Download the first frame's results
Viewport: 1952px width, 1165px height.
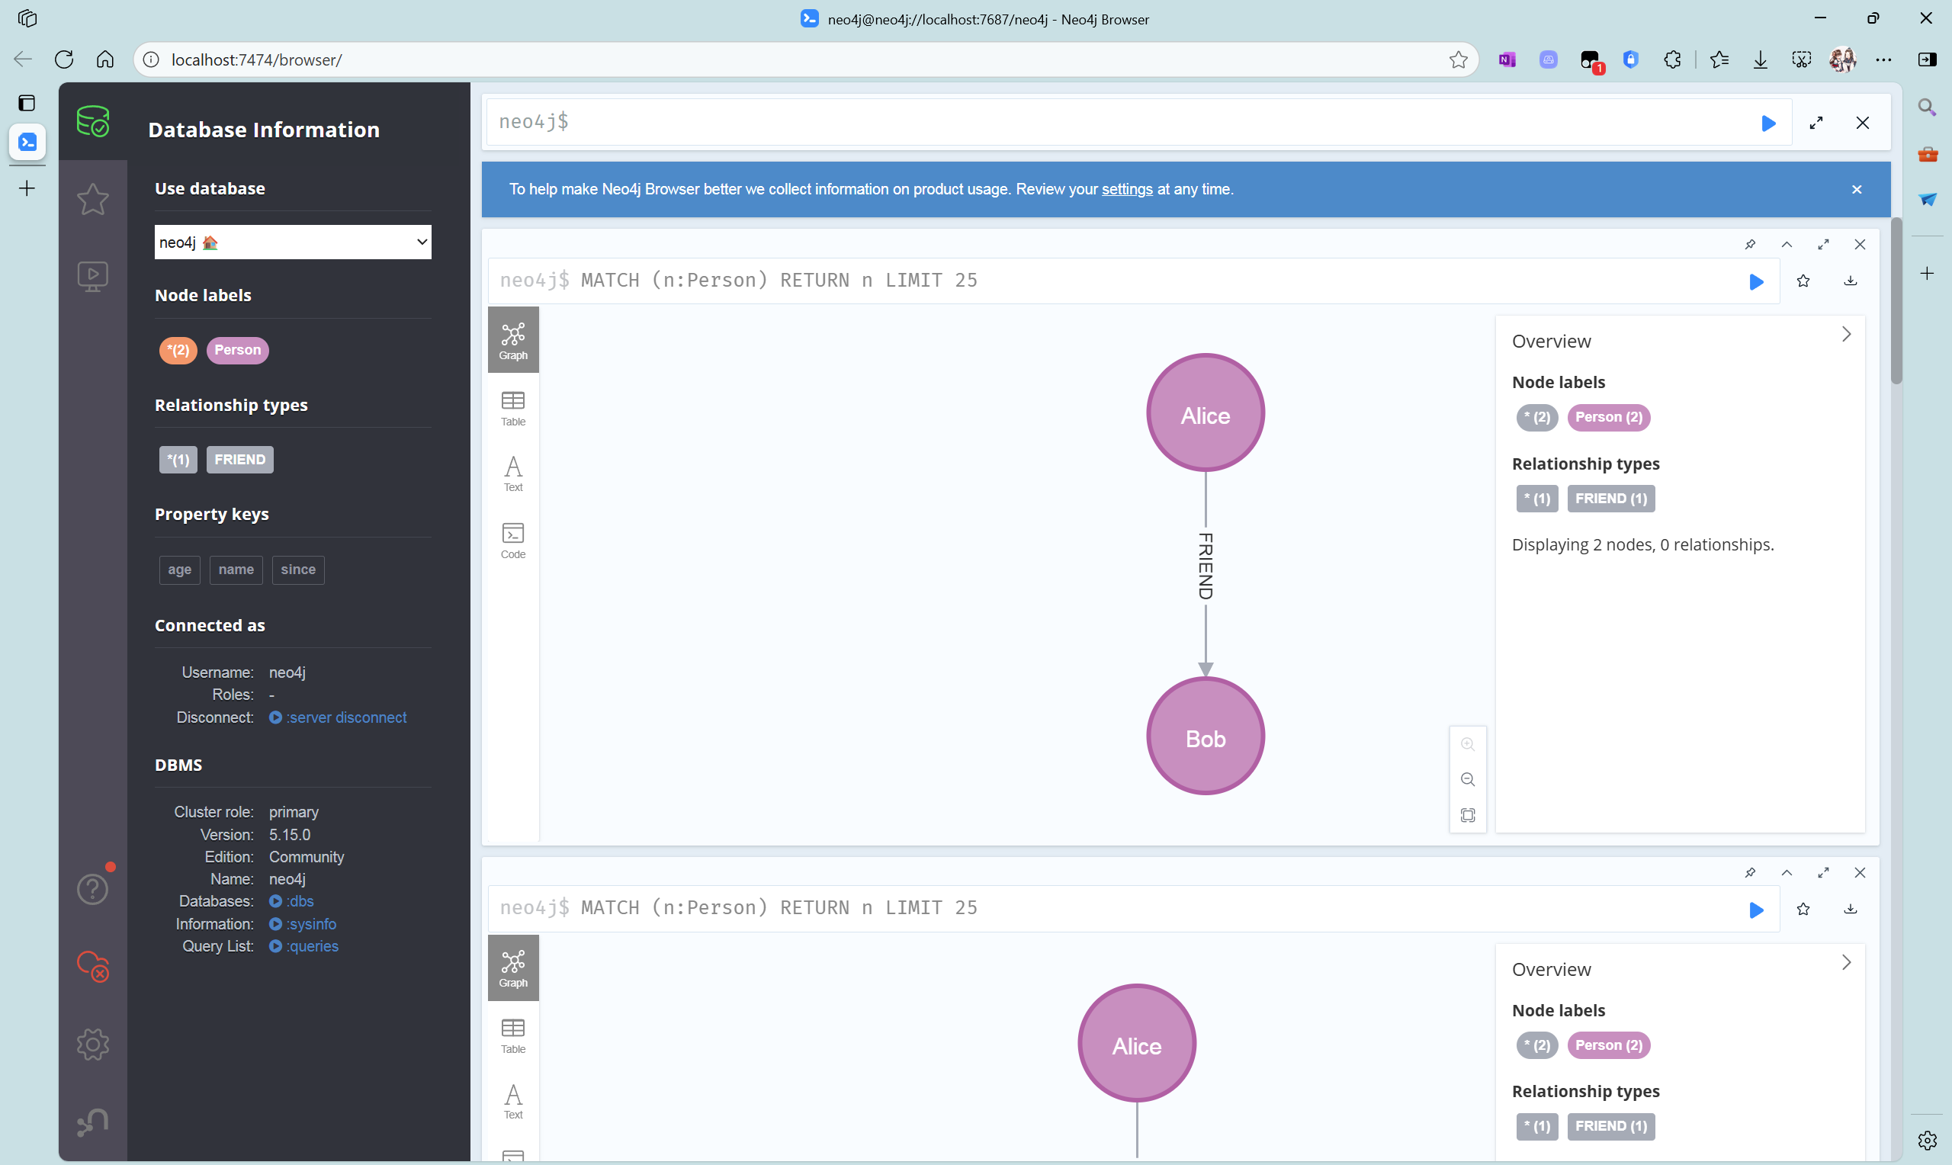[x=1850, y=281]
